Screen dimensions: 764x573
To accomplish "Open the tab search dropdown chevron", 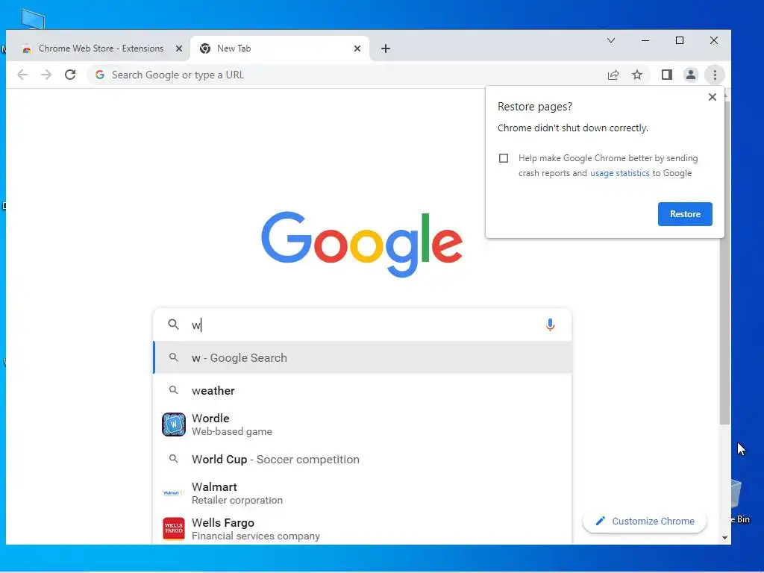I will coord(610,40).
